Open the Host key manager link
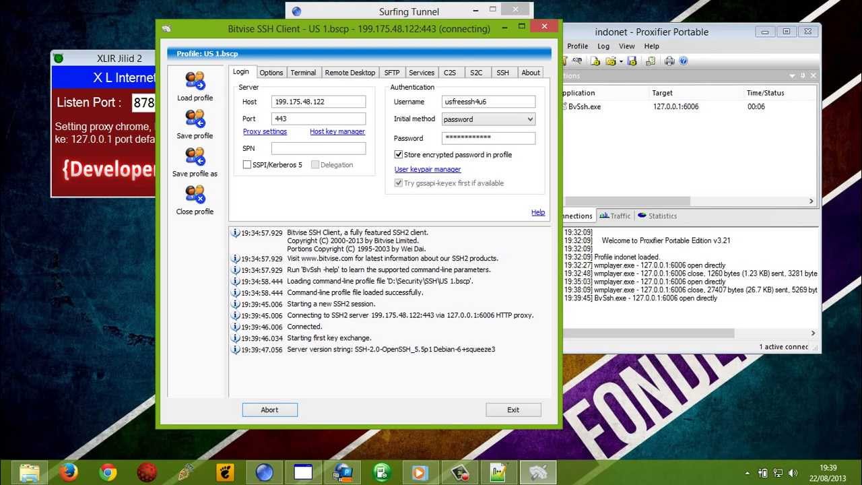 [337, 131]
